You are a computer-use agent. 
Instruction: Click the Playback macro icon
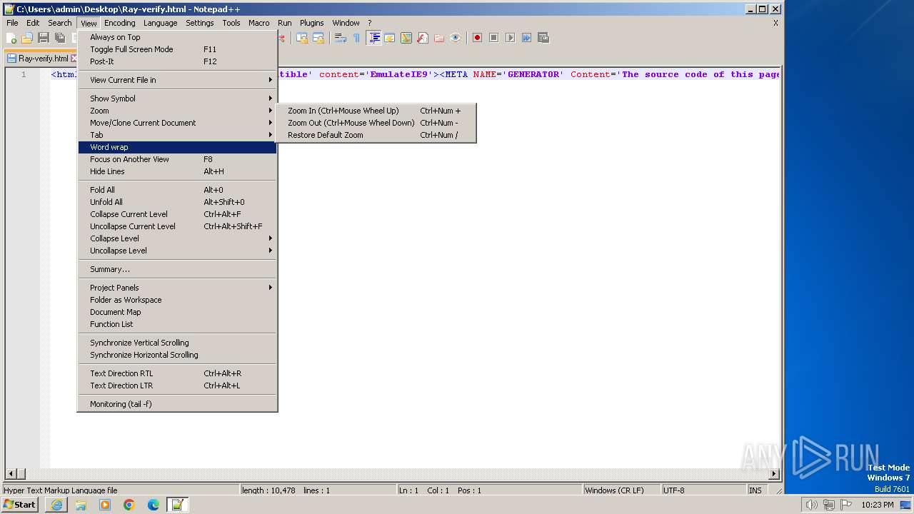pyautogui.click(x=510, y=38)
